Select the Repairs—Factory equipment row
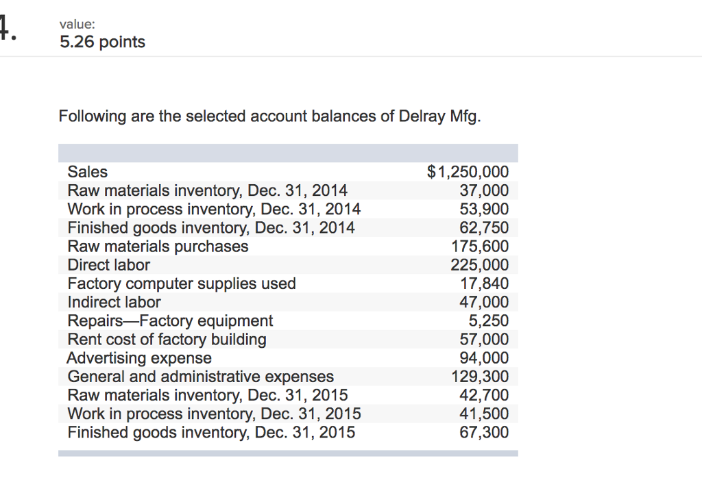 tap(170, 320)
